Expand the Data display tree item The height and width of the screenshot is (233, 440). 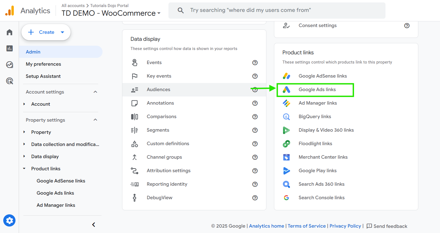[24, 157]
